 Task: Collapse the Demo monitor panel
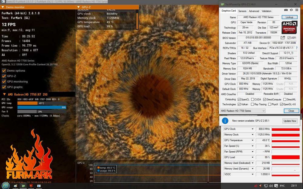(3, 7)
